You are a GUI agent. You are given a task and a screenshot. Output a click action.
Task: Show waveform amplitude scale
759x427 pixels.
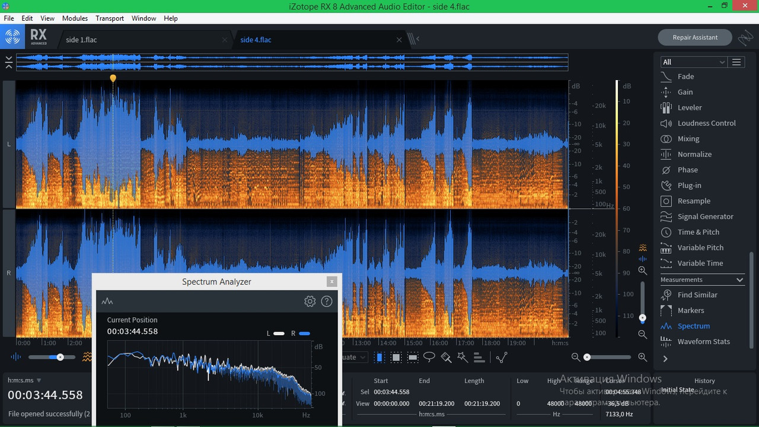coord(642,259)
